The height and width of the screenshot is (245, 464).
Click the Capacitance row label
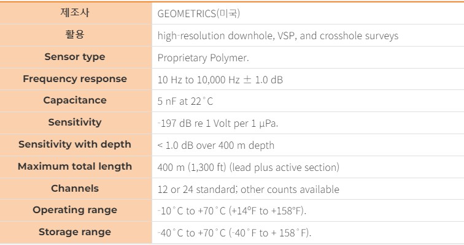(75, 100)
